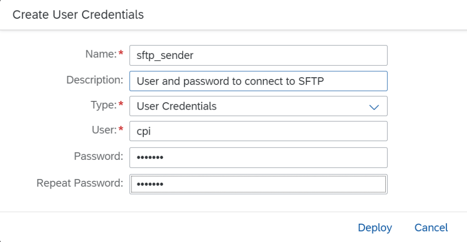Click the User field containing cpi
Image resolution: width=467 pixels, height=242 pixels.
point(258,132)
